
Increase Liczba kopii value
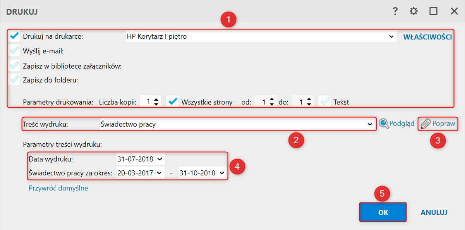[x=156, y=100]
